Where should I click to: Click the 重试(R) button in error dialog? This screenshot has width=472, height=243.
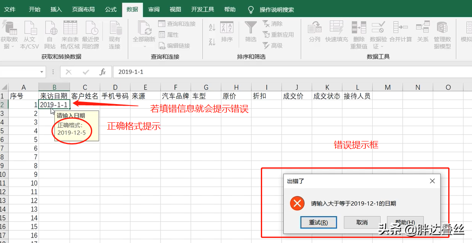(319, 222)
